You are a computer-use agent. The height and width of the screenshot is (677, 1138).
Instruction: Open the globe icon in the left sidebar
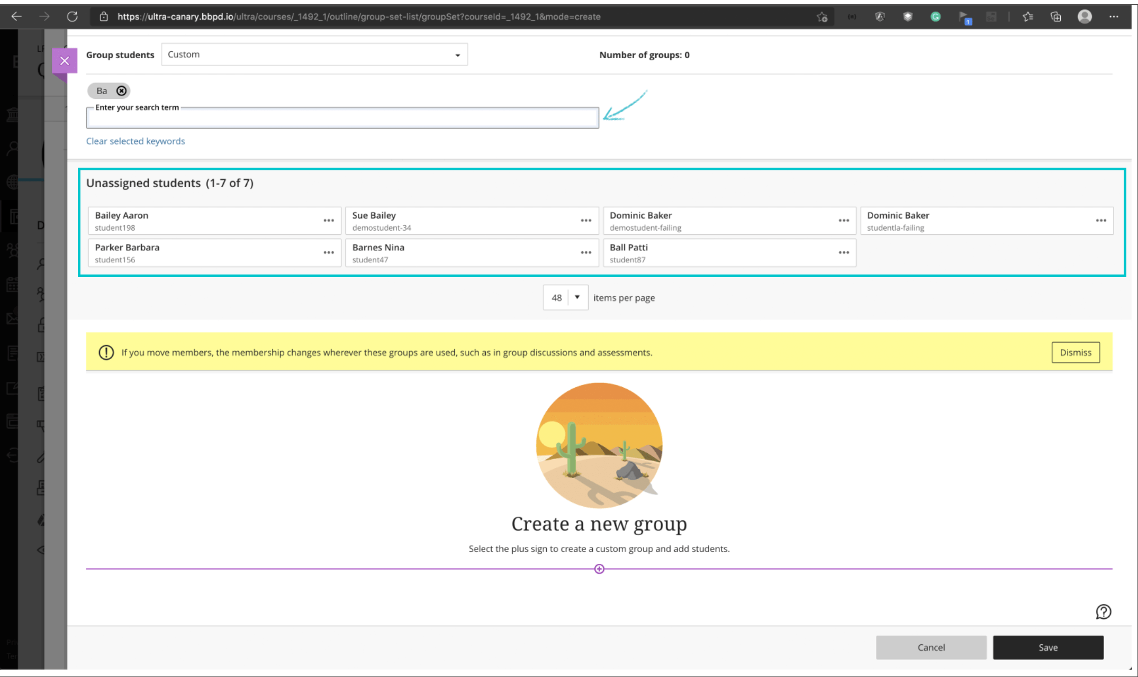pyautogui.click(x=13, y=182)
